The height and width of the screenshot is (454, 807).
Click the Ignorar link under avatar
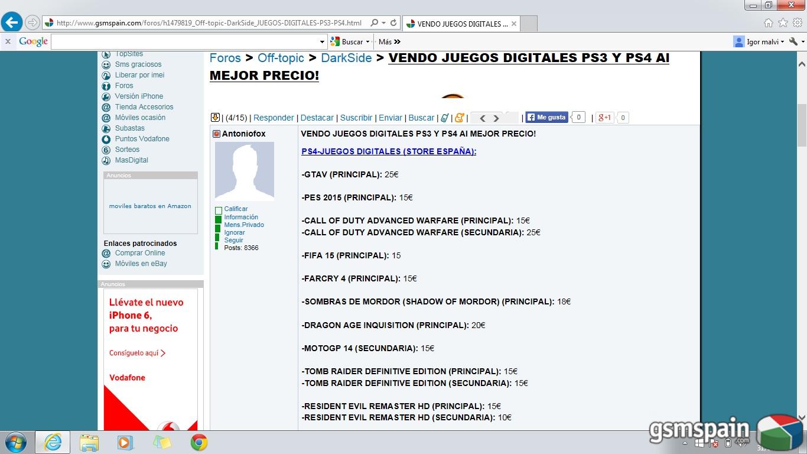(x=235, y=232)
